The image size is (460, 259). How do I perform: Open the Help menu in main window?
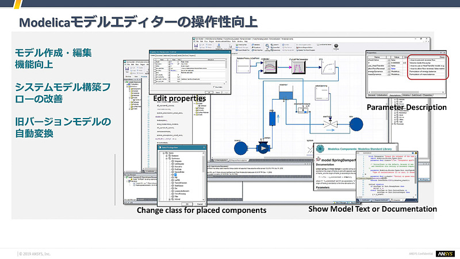click(246, 41)
